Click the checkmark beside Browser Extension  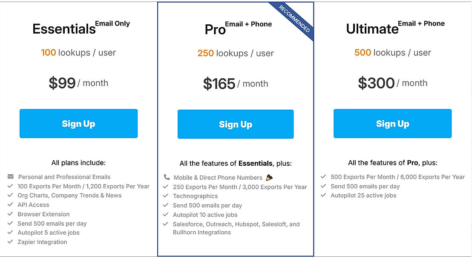[11, 214]
